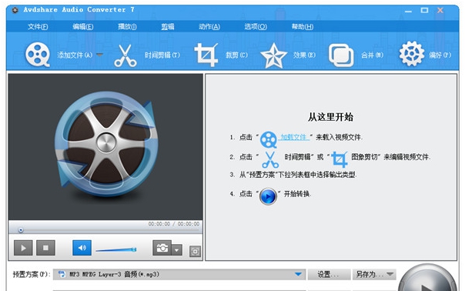The width and height of the screenshot is (465, 291).
Task: Click the blue play icon in step 4
Action: [268, 196]
